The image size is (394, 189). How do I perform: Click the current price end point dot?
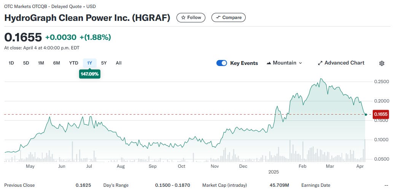[365, 114]
